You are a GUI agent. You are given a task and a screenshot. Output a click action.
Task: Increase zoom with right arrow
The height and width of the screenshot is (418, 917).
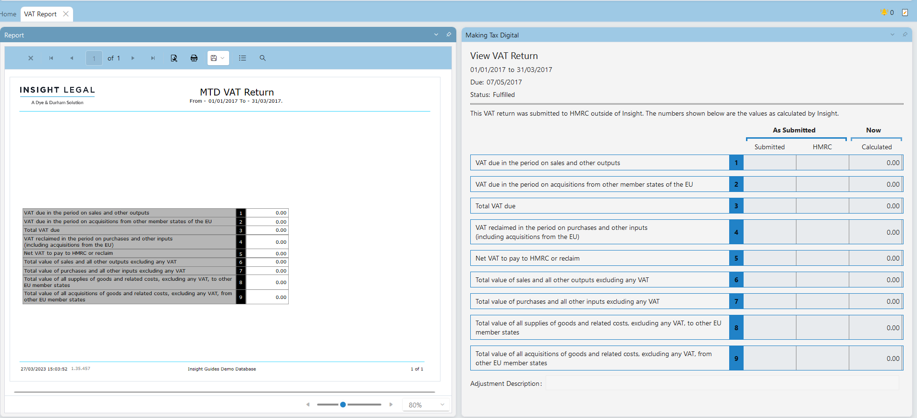pos(391,405)
